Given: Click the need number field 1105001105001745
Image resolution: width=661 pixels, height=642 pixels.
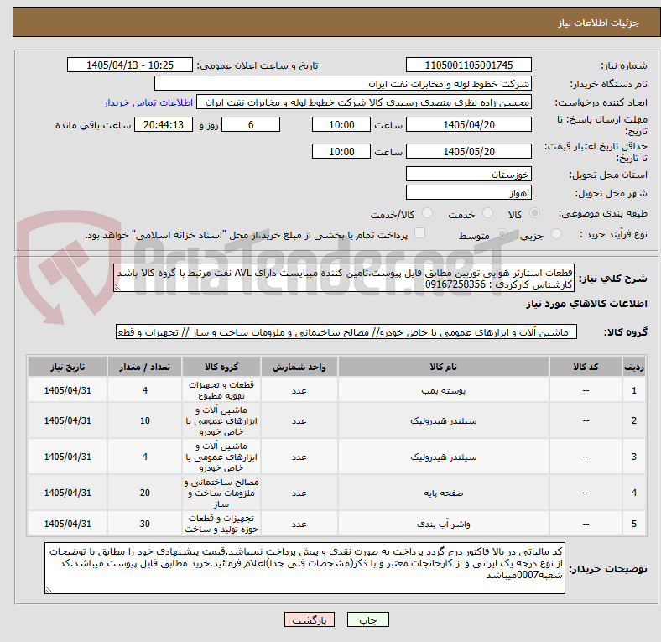Looking at the screenshot, I should click(x=468, y=65).
